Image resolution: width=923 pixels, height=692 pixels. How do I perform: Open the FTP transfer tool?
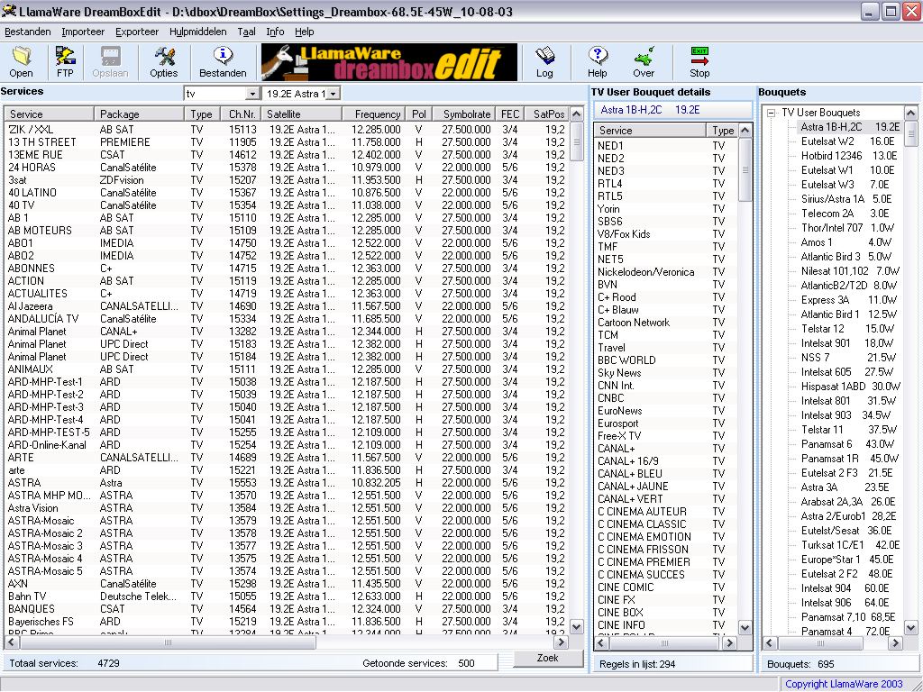pos(65,62)
